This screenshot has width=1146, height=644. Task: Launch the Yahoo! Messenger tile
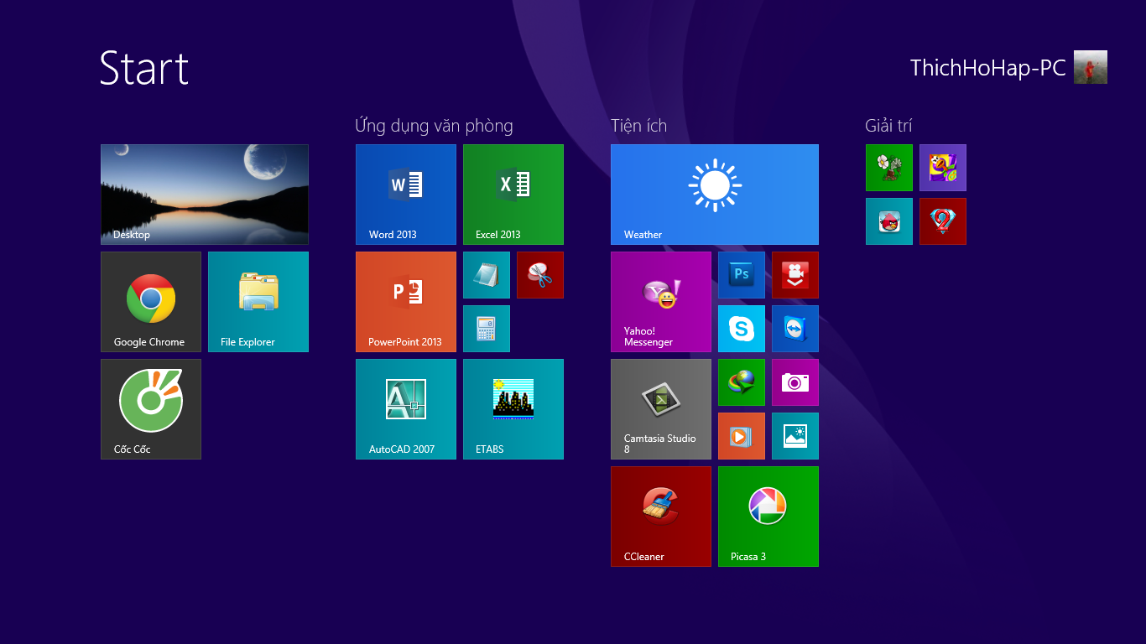pyautogui.click(x=661, y=302)
